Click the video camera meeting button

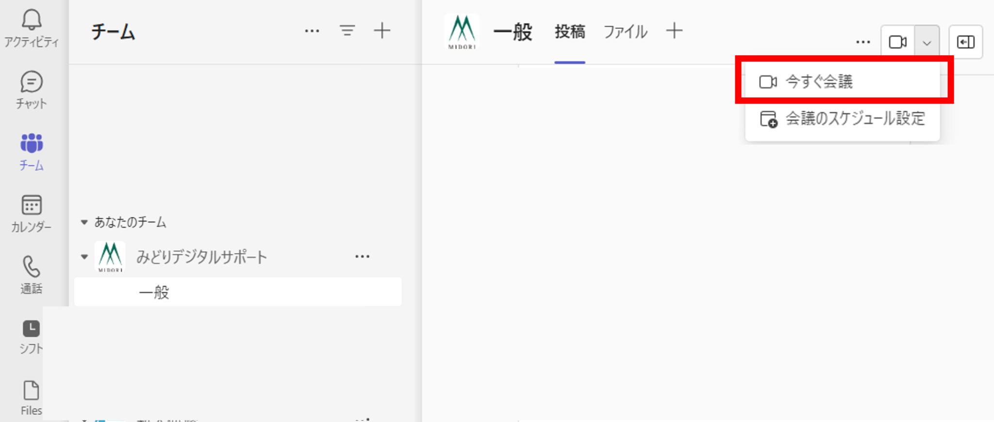[897, 42]
